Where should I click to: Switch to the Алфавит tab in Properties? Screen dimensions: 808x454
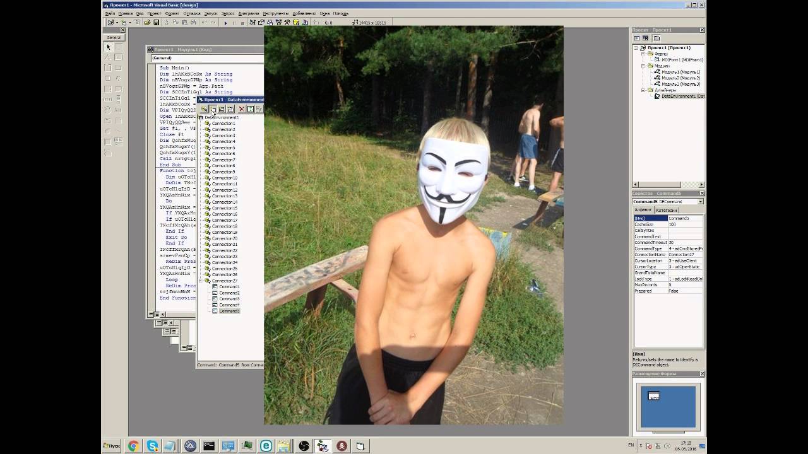click(x=643, y=210)
